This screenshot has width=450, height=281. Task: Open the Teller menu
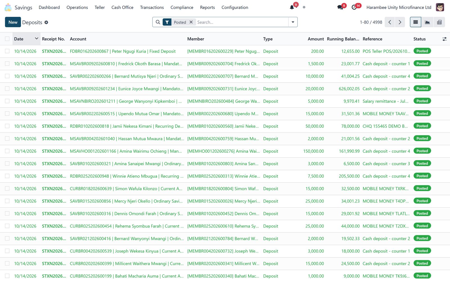pos(100,7)
